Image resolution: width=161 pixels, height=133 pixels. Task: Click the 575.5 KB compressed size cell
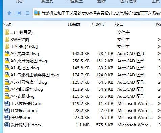(x=105, y=125)
